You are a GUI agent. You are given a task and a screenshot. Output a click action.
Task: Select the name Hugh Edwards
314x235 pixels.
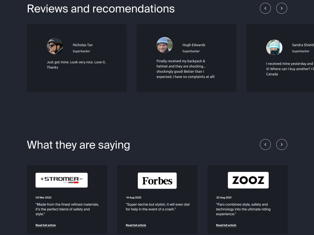coord(194,45)
